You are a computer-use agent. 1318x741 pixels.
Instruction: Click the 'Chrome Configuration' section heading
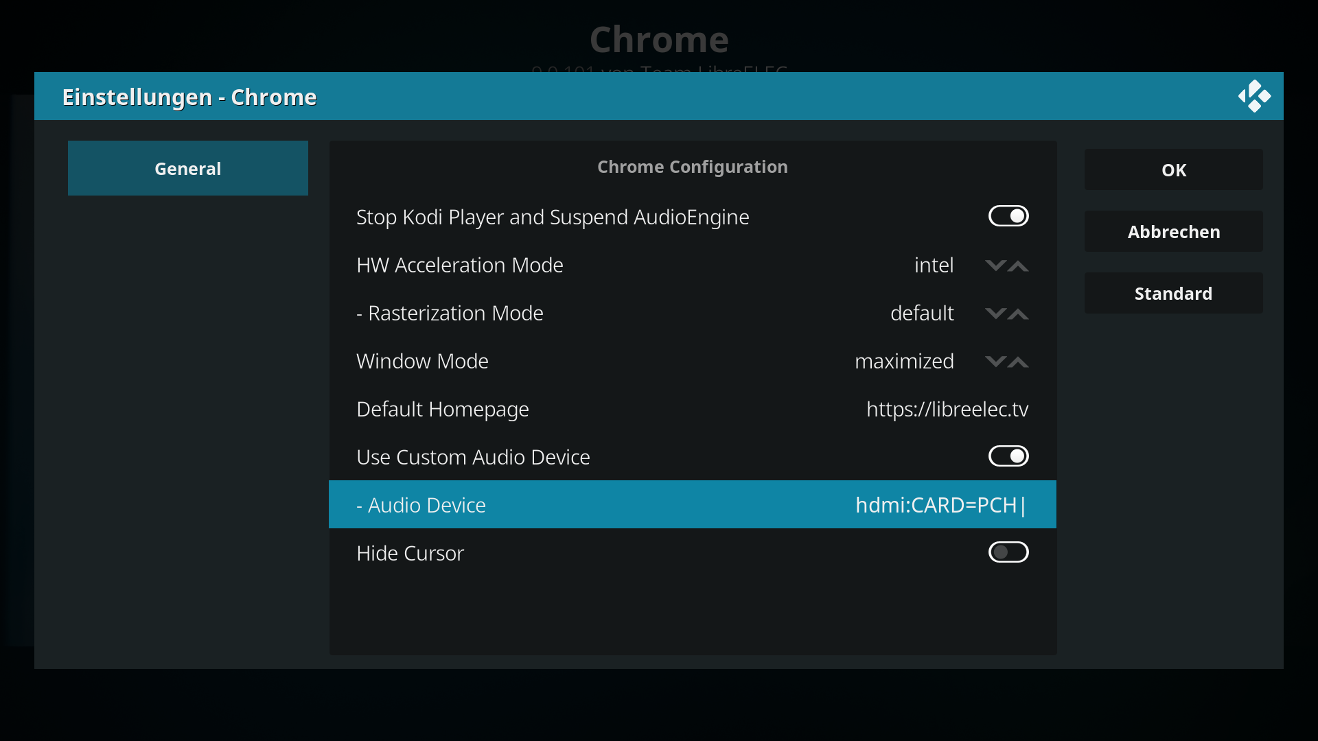point(693,167)
